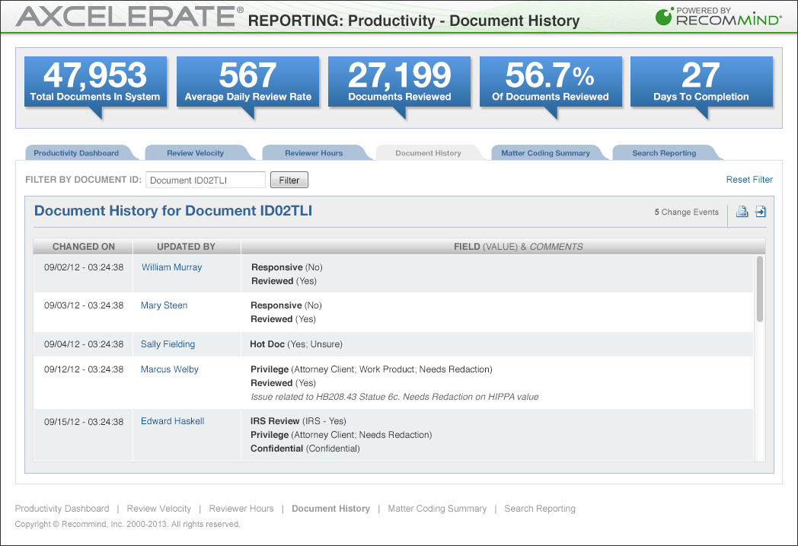Click the footer Review Velocity link
This screenshot has height=546, width=798.
[159, 509]
